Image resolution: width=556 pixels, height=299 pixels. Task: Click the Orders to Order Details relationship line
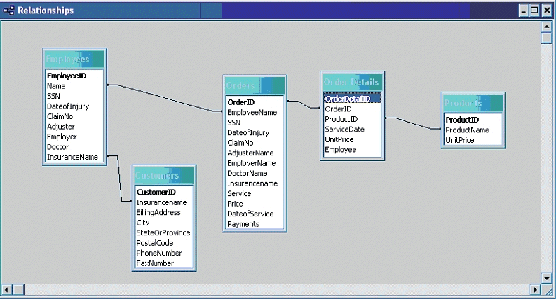point(304,104)
